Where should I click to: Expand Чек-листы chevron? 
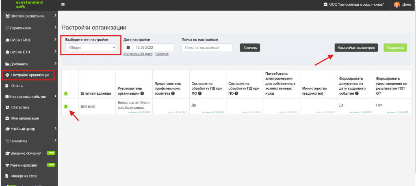(x=55, y=141)
